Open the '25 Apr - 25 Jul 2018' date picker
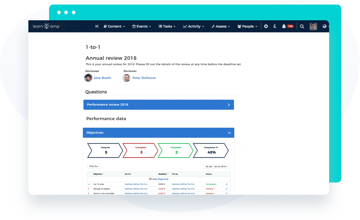Viewport: 360px width, 220px height. 216,167
